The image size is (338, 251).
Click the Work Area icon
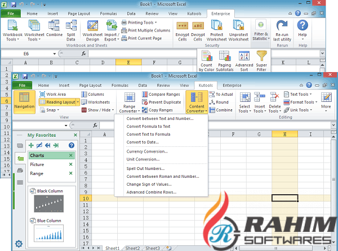point(52,95)
